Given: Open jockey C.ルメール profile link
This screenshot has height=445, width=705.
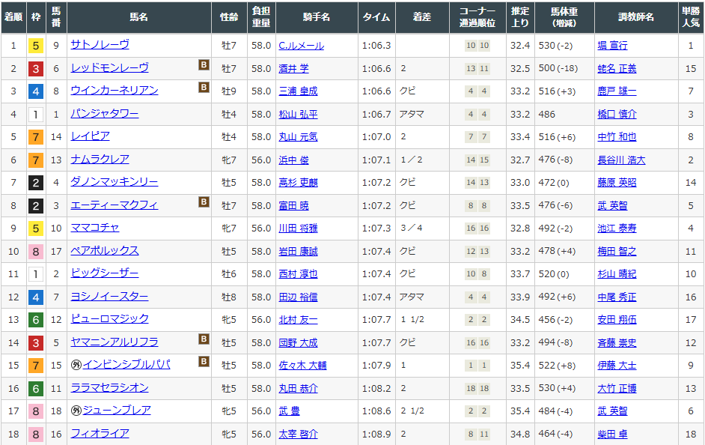Looking at the screenshot, I should click(x=301, y=46).
